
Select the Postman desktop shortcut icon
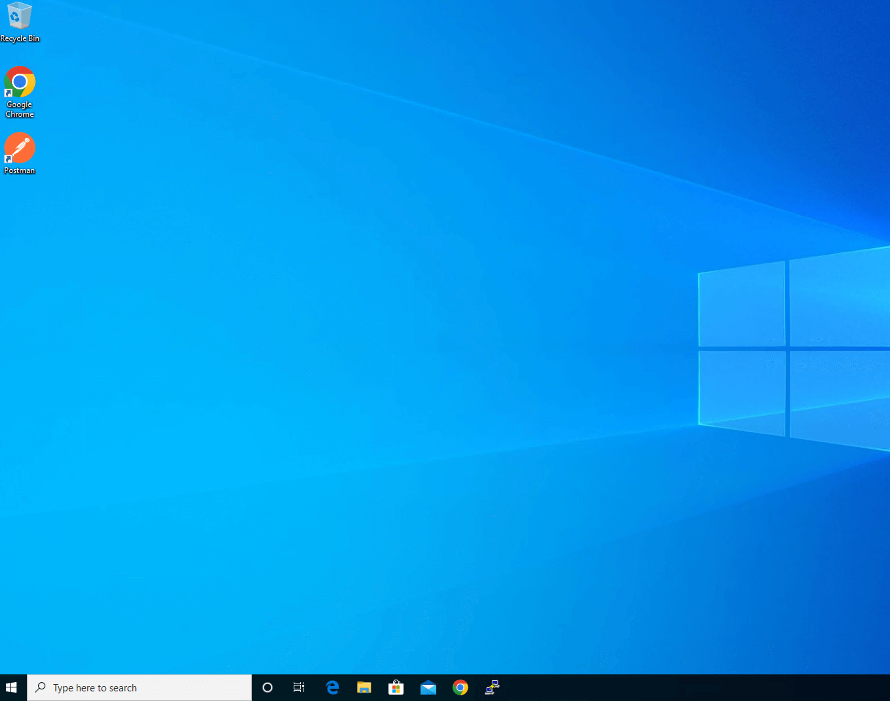pos(20,148)
